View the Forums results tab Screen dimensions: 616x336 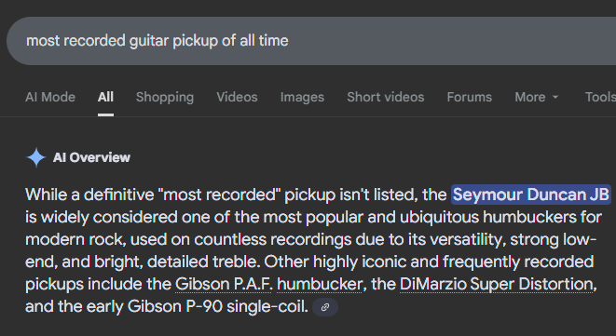point(469,97)
